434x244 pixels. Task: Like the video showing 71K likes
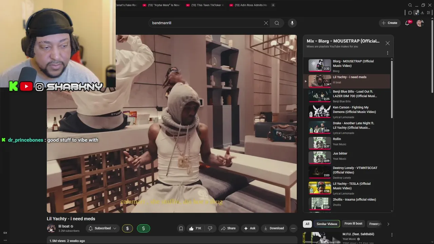click(x=195, y=228)
